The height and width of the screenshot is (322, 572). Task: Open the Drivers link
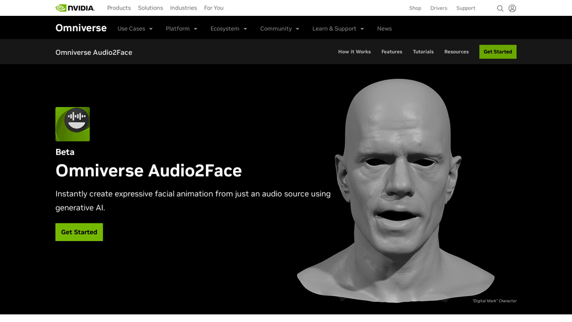point(439,8)
